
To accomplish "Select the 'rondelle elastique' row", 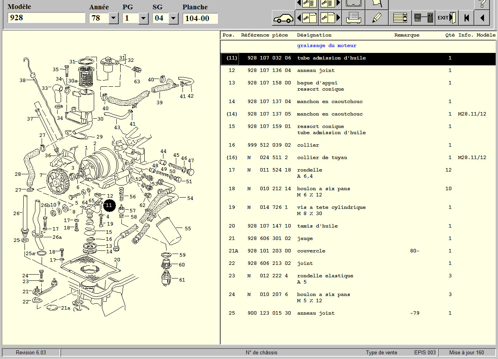I will [x=358, y=279].
